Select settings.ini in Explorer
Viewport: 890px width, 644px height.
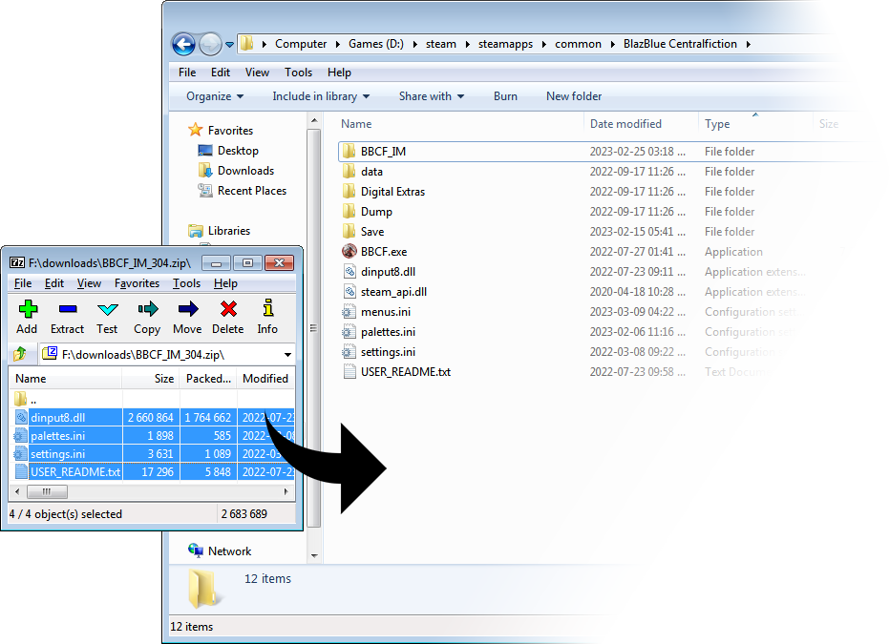(x=388, y=351)
